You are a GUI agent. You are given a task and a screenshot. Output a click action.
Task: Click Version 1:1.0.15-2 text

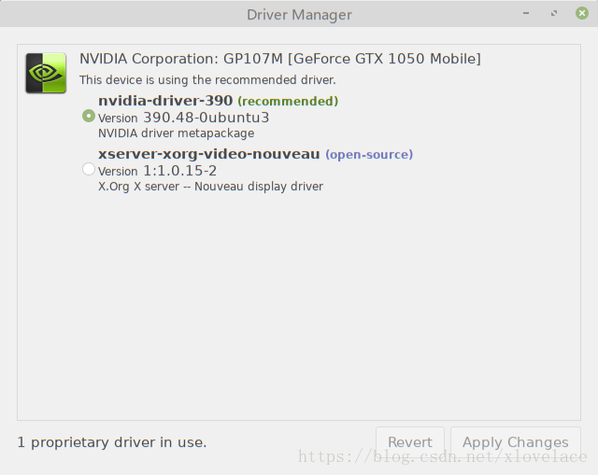pyautogui.click(x=157, y=171)
